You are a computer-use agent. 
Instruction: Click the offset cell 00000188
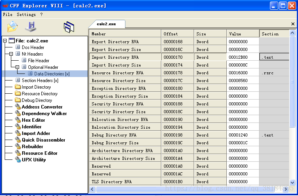coord(178,104)
